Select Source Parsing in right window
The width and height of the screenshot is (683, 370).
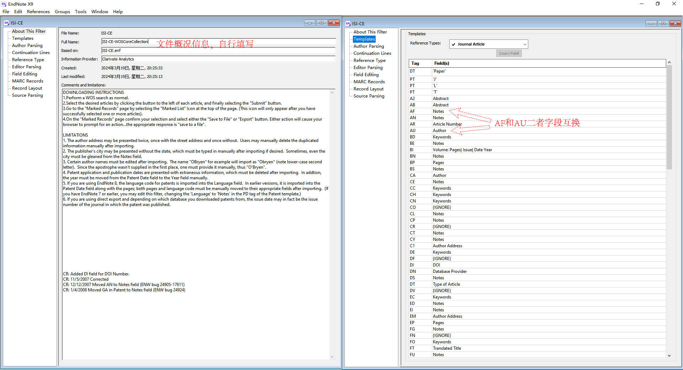click(x=369, y=96)
